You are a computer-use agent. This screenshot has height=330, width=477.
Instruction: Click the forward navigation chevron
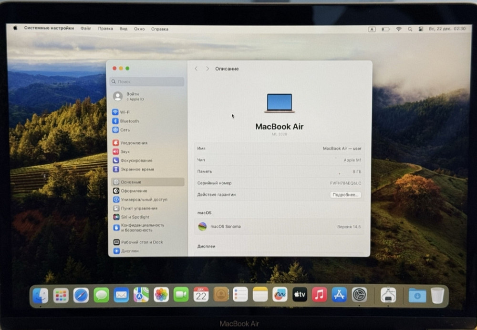tap(207, 69)
